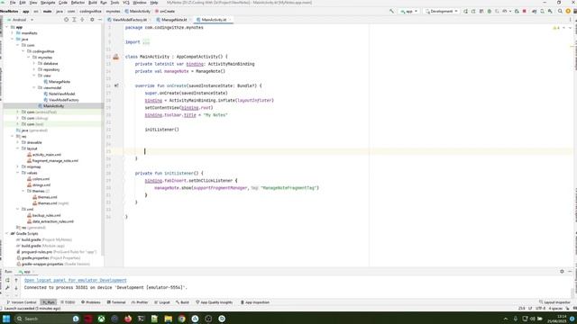
Task: Hide the project tool window
Action: pos(100,20)
